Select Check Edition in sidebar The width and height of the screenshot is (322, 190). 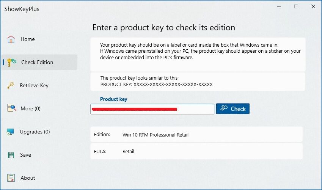click(x=39, y=62)
